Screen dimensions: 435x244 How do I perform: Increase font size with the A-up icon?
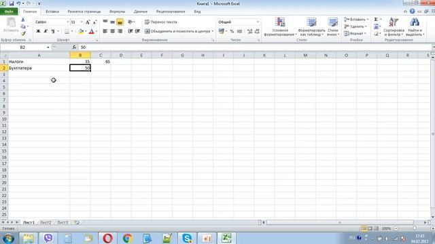pyautogui.click(x=88, y=22)
